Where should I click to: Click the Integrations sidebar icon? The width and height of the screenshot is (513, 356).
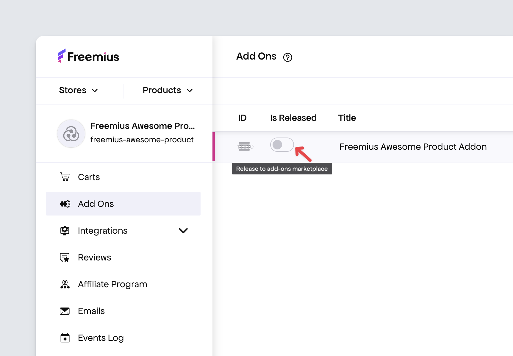point(65,231)
